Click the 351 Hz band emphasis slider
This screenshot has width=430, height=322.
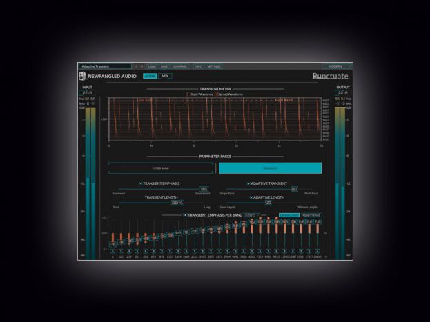tap(137, 233)
